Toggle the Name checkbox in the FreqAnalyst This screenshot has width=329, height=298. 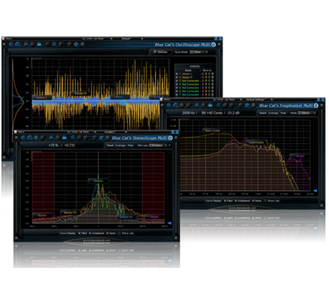click(x=253, y=201)
